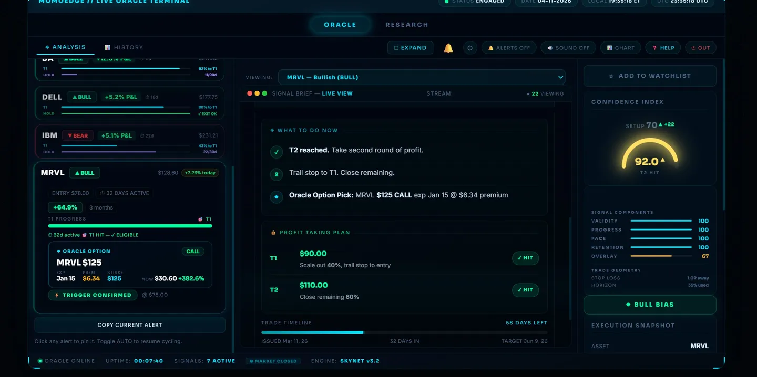Toggle SOUND OFF to enable sound
The width and height of the screenshot is (757, 377).
tap(568, 47)
